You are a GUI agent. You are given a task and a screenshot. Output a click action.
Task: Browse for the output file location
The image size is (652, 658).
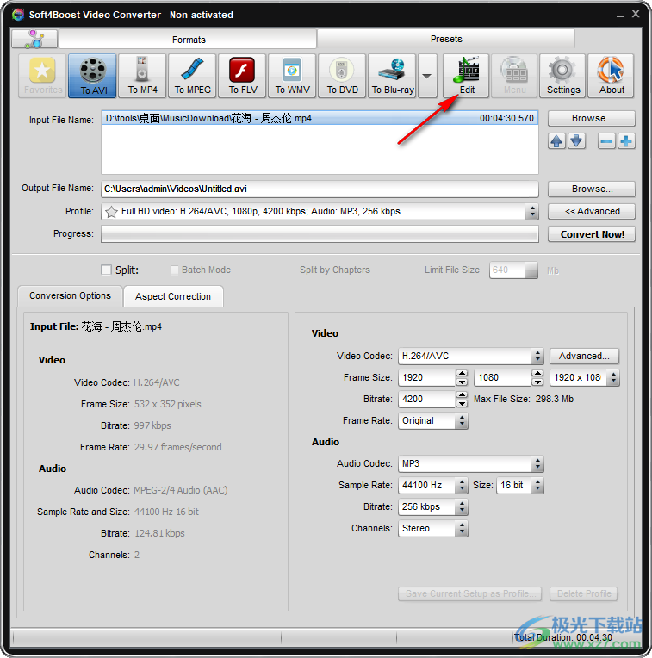tap(592, 189)
